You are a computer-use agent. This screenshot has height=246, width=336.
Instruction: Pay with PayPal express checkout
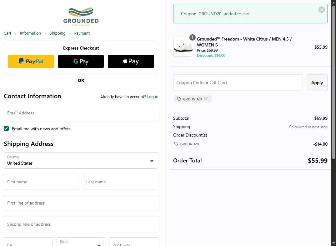[31, 61]
